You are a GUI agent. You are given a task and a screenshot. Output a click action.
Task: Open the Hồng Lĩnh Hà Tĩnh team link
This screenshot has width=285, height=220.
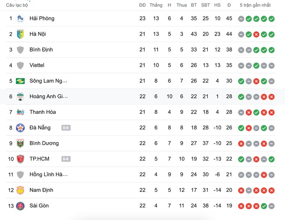(x=48, y=175)
